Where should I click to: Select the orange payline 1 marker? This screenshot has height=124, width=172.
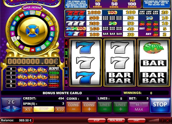pyautogui.click(x=66, y=62)
